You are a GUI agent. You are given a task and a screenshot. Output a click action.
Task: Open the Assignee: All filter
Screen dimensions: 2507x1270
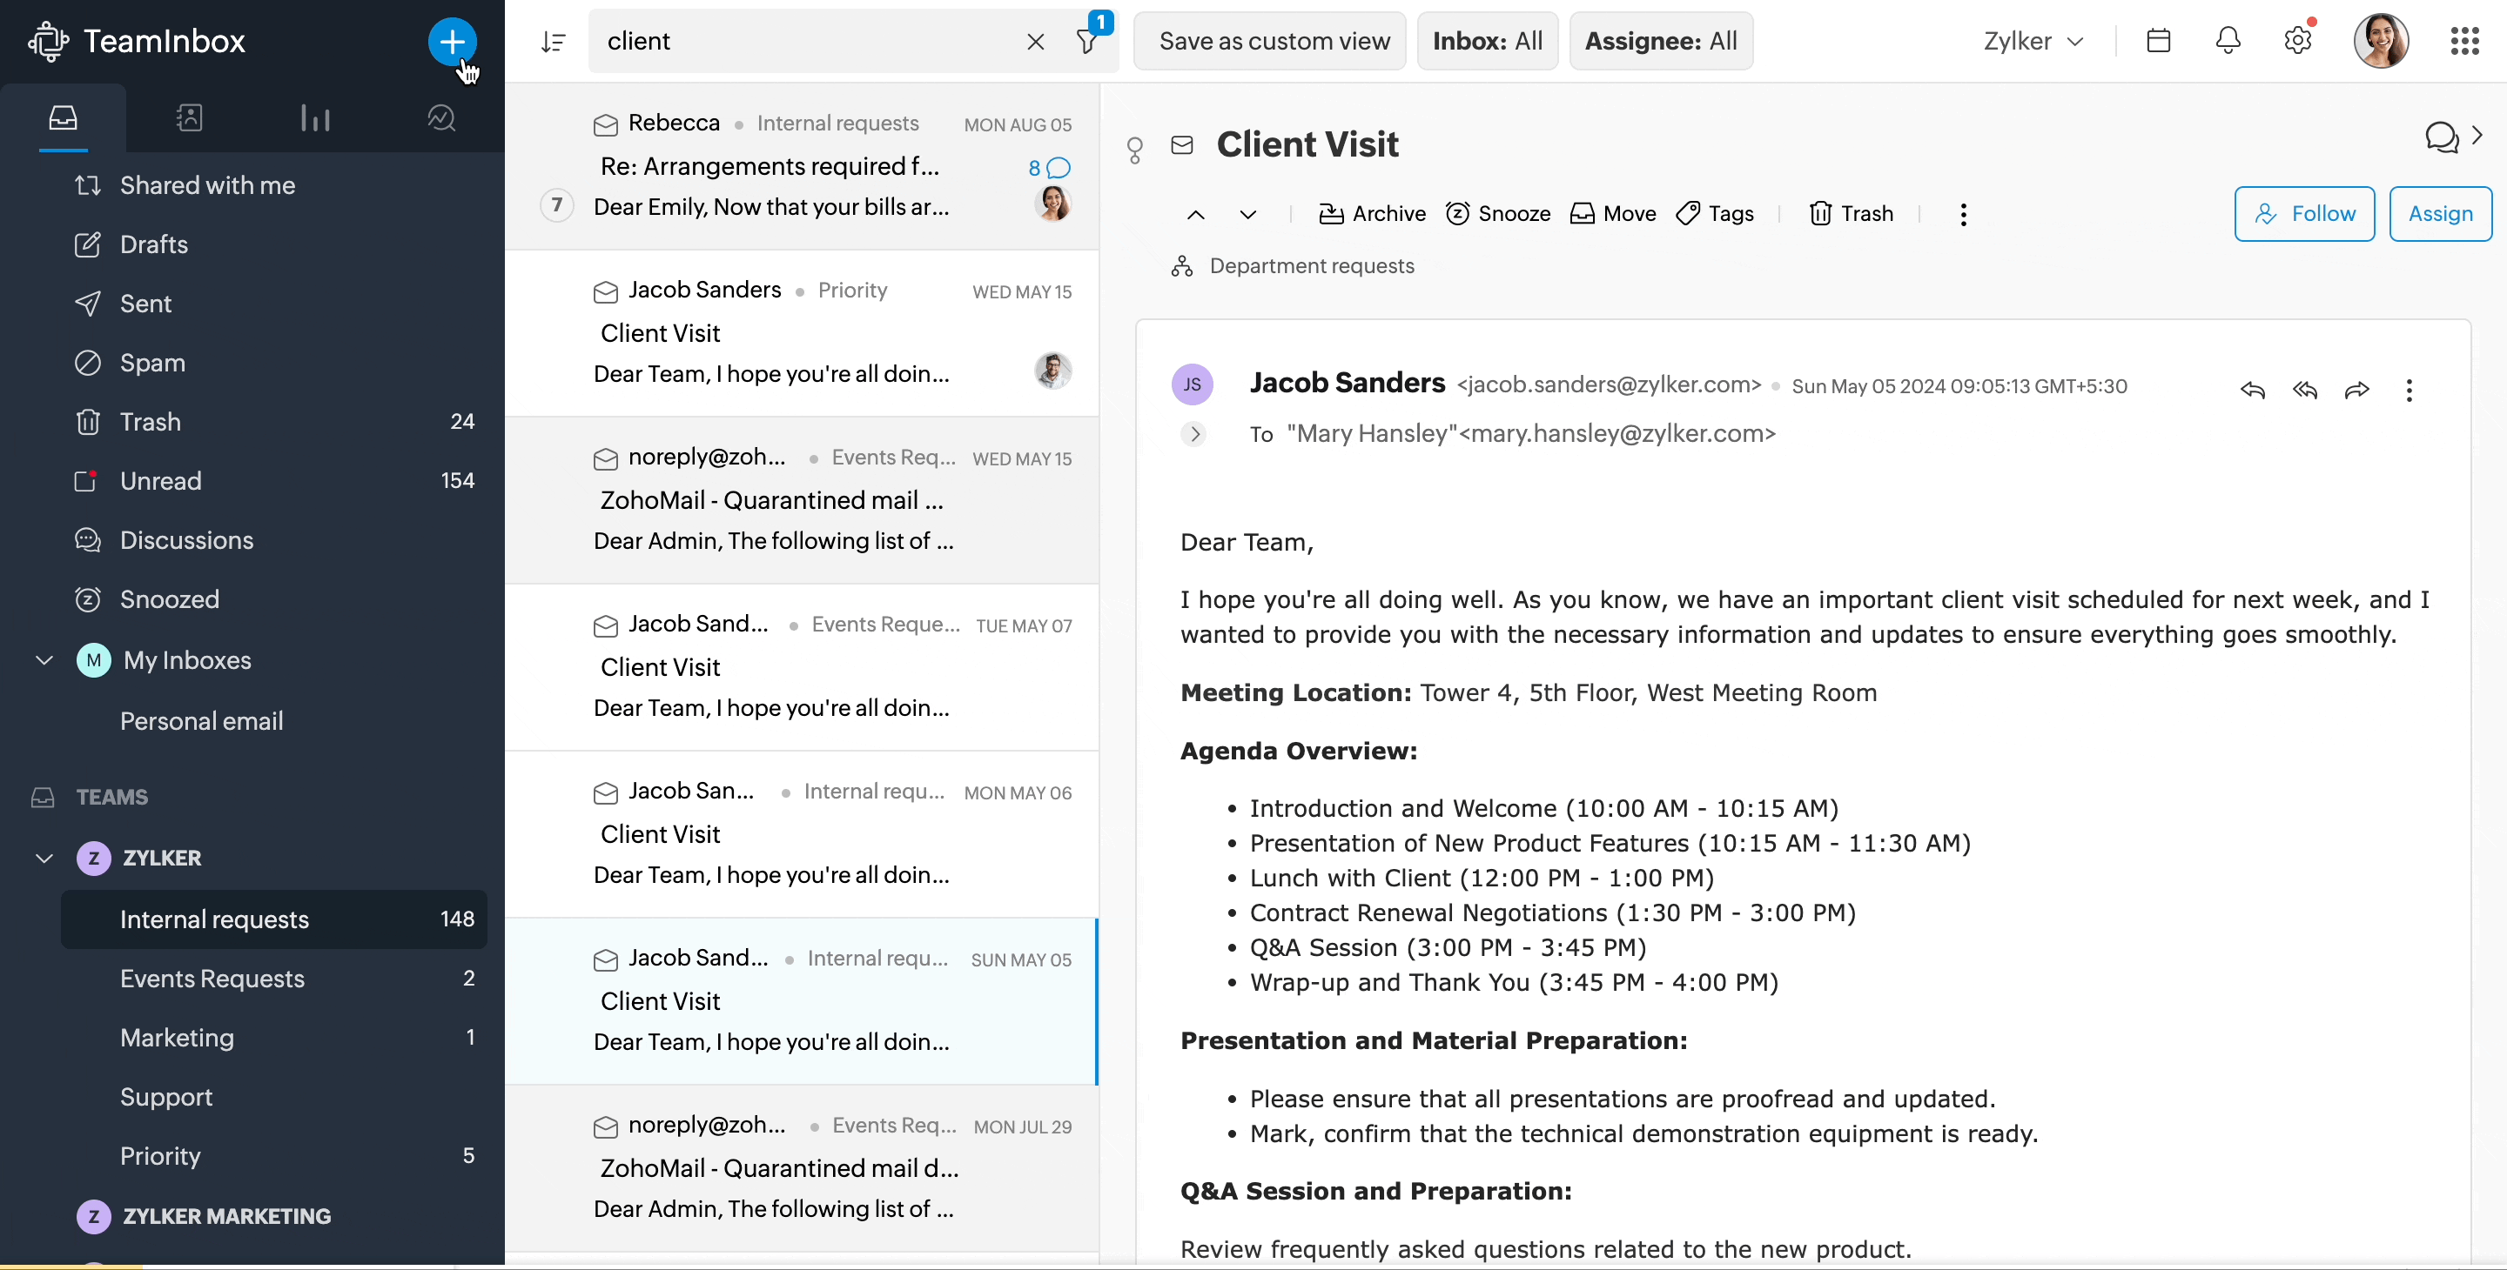[x=1660, y=41]
